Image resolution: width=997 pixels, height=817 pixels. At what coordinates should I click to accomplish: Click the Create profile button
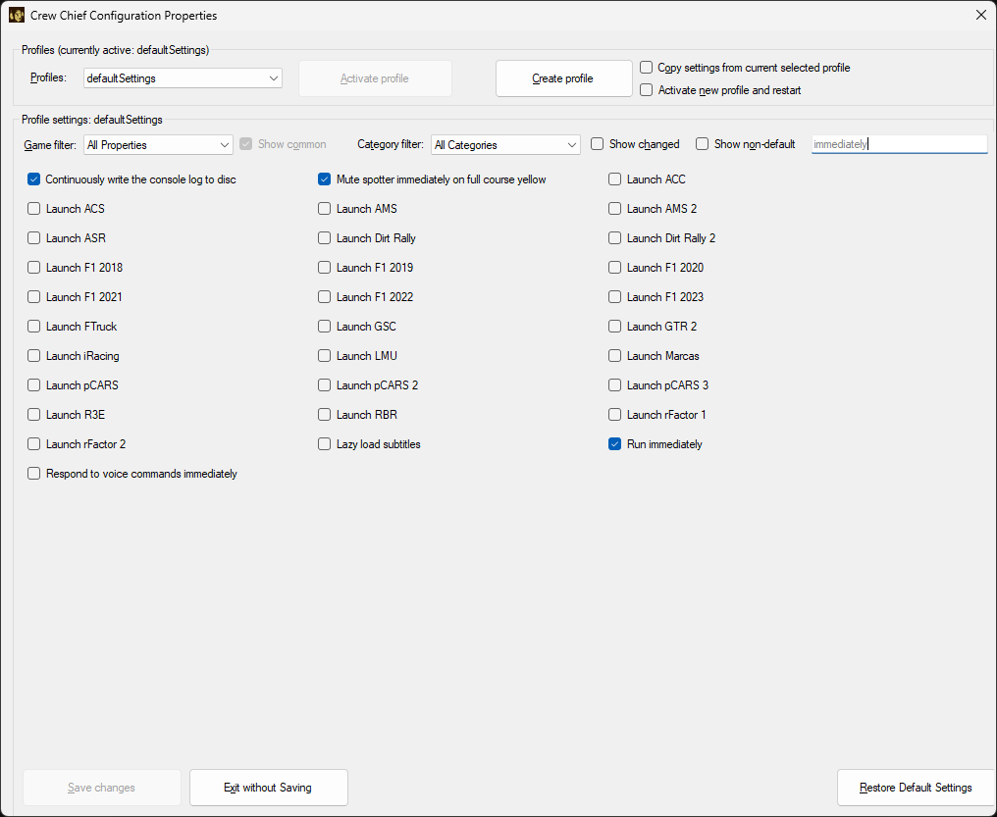tap(563, 77)
